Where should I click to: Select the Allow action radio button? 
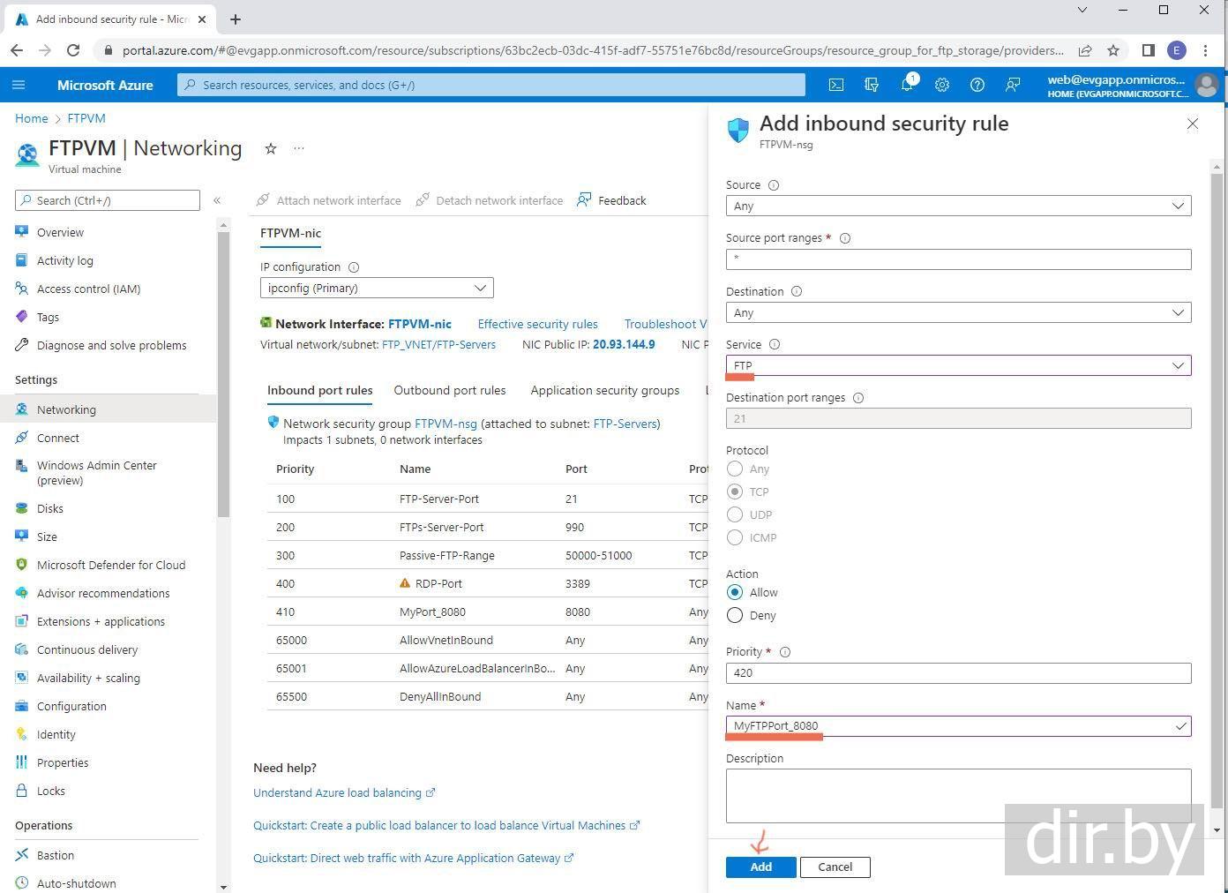[735, 592]
